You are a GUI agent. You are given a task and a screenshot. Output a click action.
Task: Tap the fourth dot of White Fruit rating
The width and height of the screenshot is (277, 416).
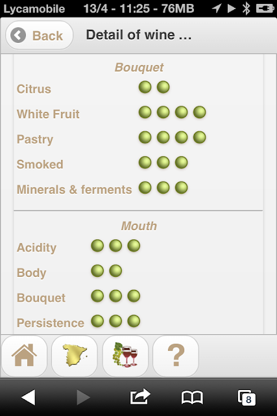199,112
